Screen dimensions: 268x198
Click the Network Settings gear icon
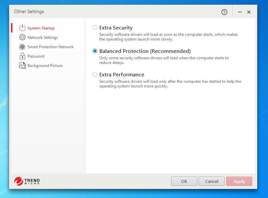[22, 38]
